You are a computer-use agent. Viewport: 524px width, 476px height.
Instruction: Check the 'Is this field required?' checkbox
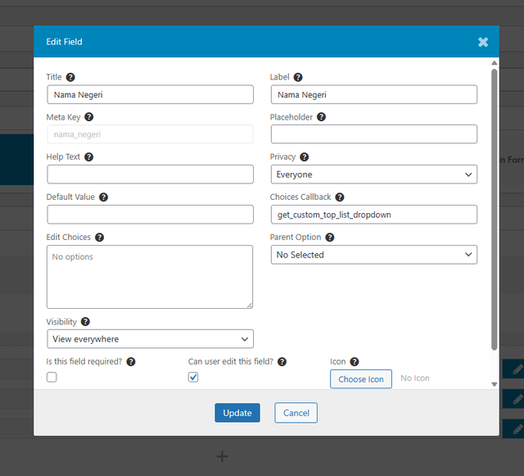tap(52, 377)
